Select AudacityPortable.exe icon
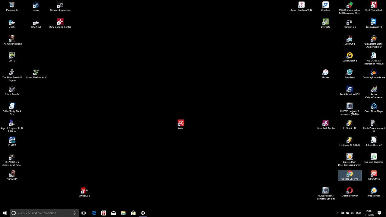Viewport: 386px width, 217px height. point(374,74)
